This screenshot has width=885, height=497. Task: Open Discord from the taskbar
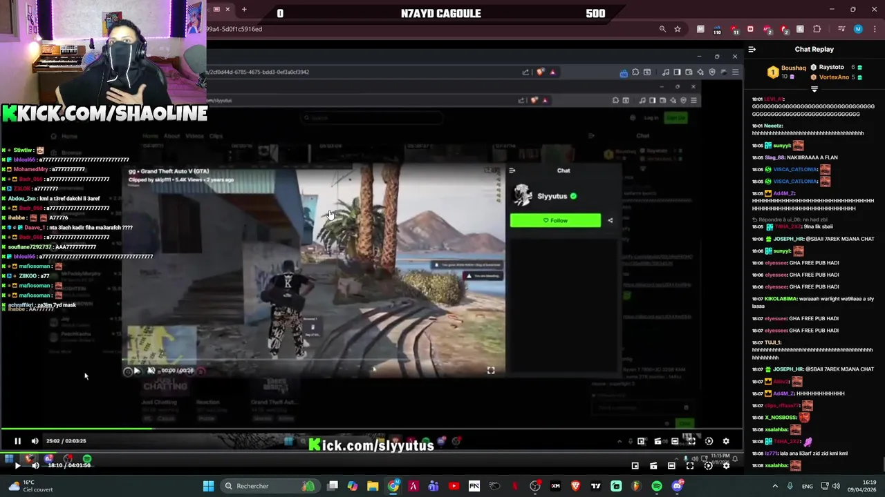(677, 486)
